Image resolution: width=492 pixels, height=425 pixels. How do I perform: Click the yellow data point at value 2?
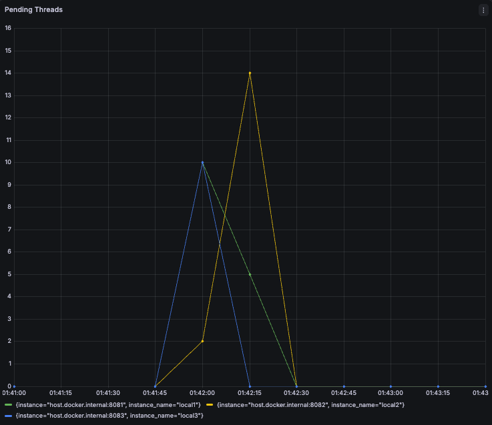202,341
